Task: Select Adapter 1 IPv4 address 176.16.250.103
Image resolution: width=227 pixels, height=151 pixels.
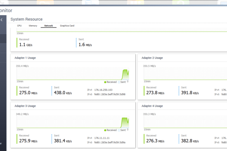Action: [x=103, y=90]
